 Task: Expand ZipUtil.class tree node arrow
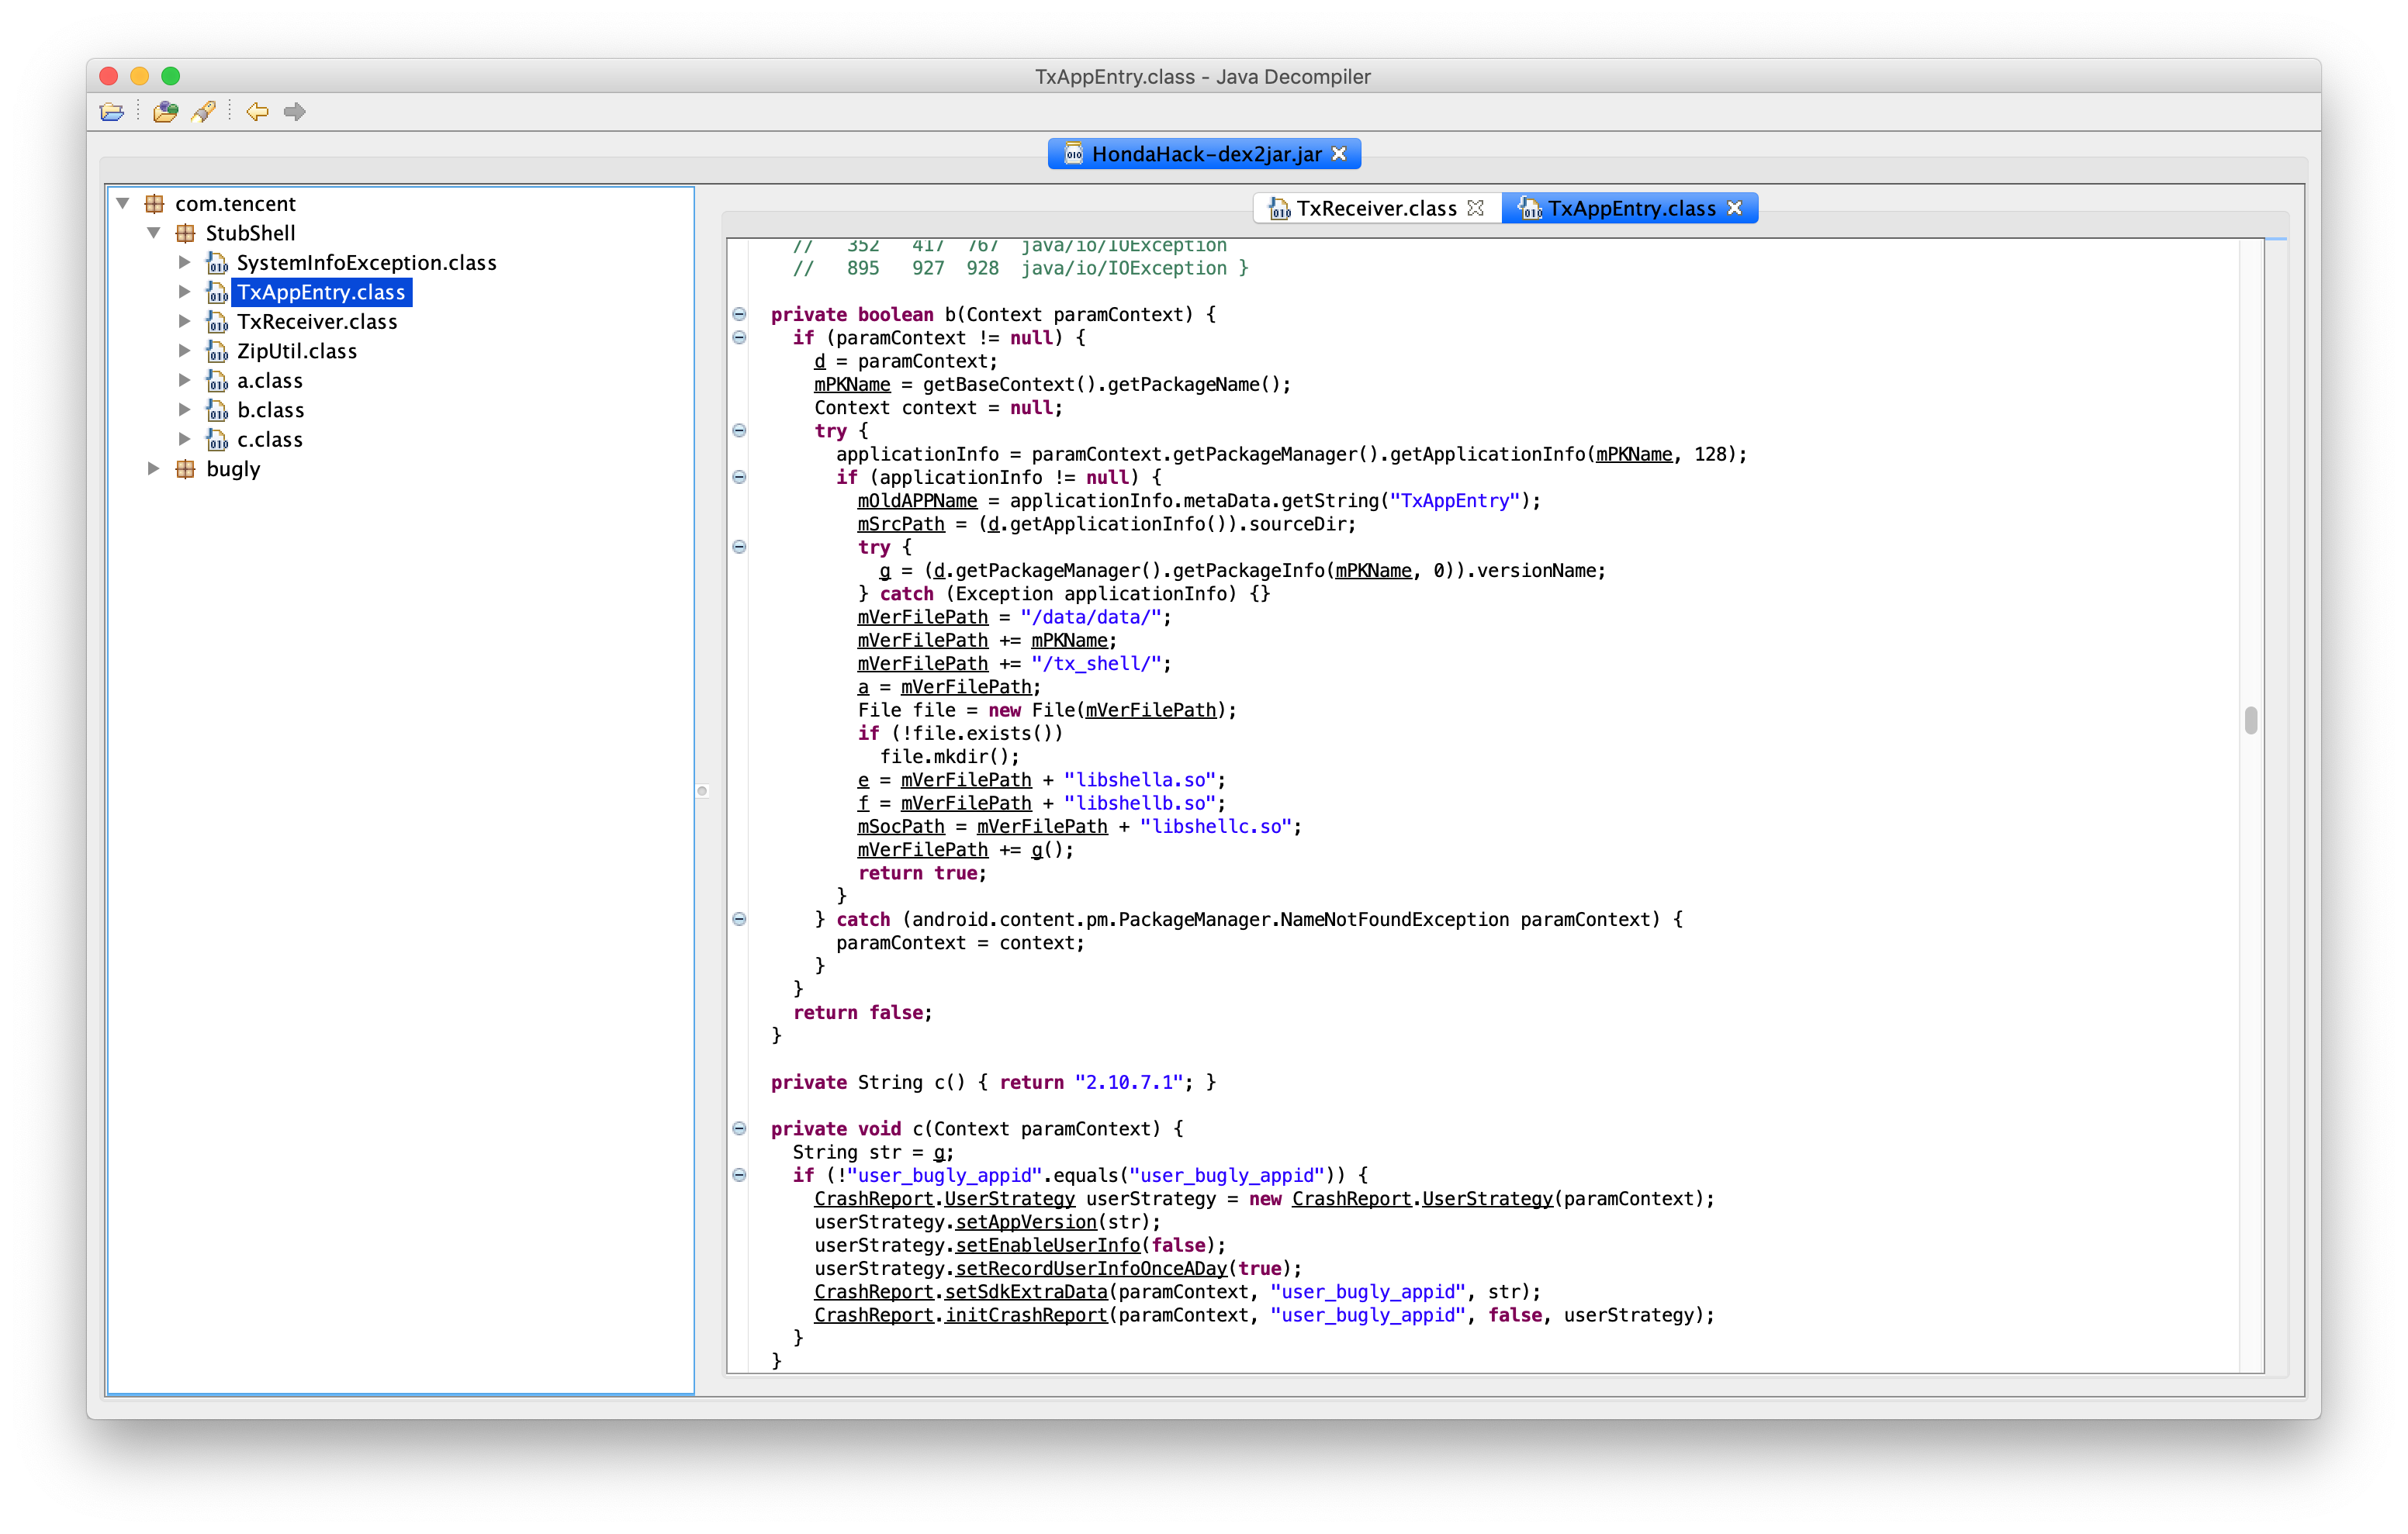click(x=184, y=351)
